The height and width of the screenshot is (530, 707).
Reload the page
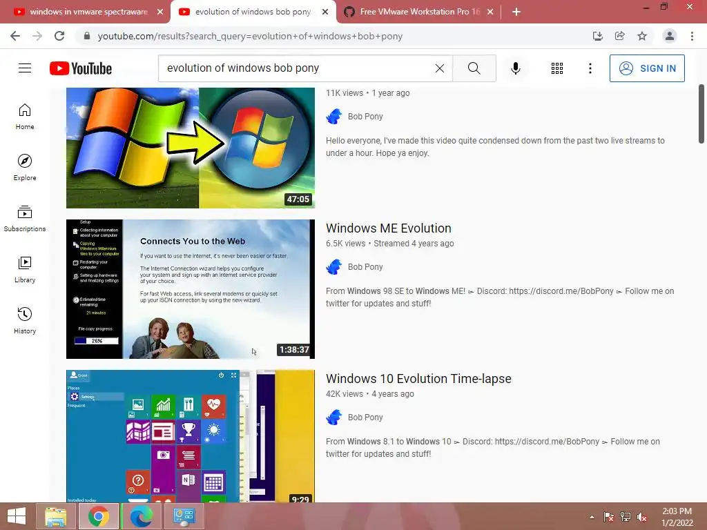59,36
